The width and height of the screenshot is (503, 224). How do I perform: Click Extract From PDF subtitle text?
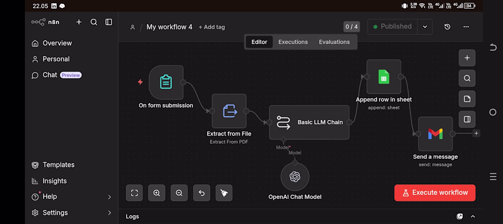[229, 142]
